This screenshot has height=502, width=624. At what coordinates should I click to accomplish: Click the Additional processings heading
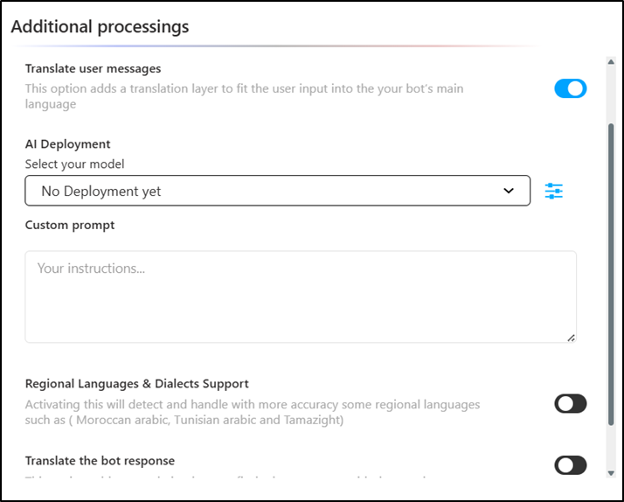point(100,27)
